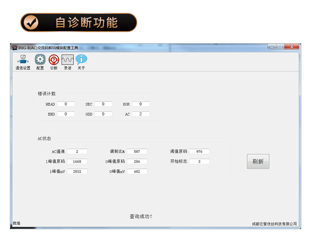Click the 开始标志 label
The image size is (312, 242).
tap(179, 161)
